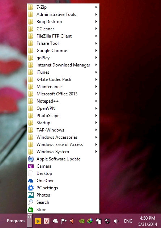Viewport: 161px width, 228px height.
Task: Switch input language via ENG indicator
Action: coord(128,221)
